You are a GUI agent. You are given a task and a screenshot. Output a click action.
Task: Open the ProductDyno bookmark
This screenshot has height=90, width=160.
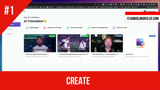coord(80,7)
